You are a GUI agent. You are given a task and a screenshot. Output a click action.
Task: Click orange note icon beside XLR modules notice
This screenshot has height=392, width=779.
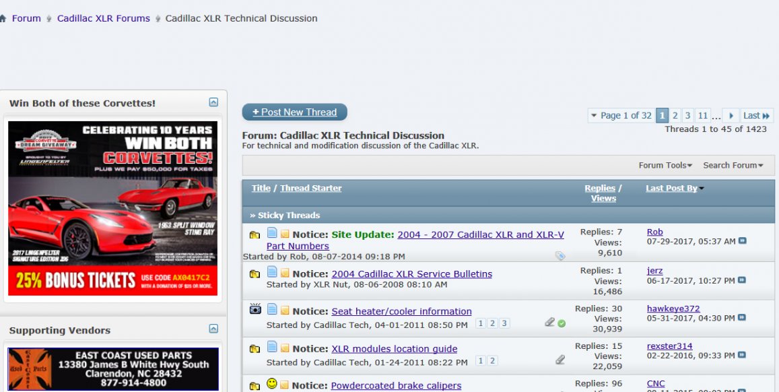(285, 349)
